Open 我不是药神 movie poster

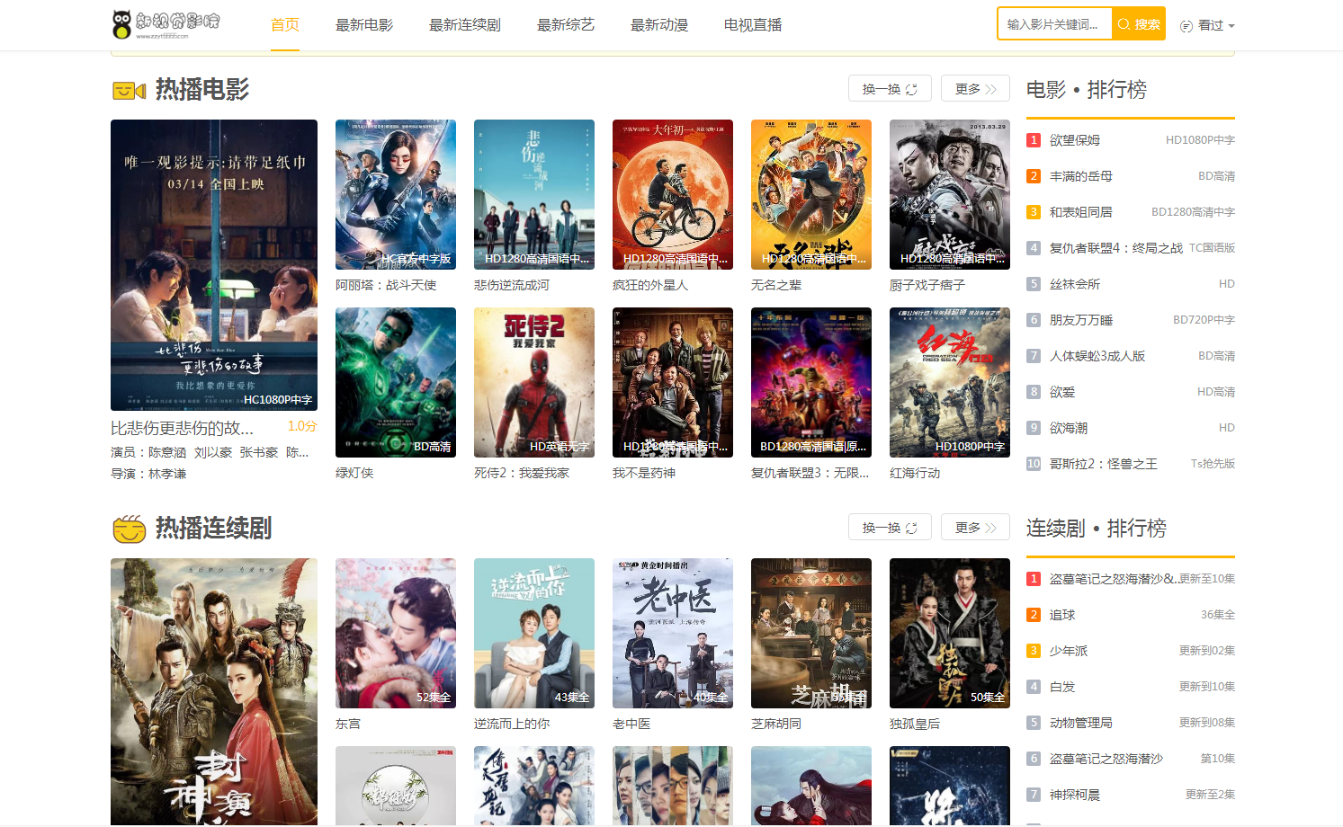click(x=673, y=382)
